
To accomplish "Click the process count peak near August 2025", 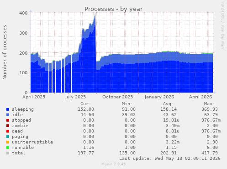I will [95, 14].
